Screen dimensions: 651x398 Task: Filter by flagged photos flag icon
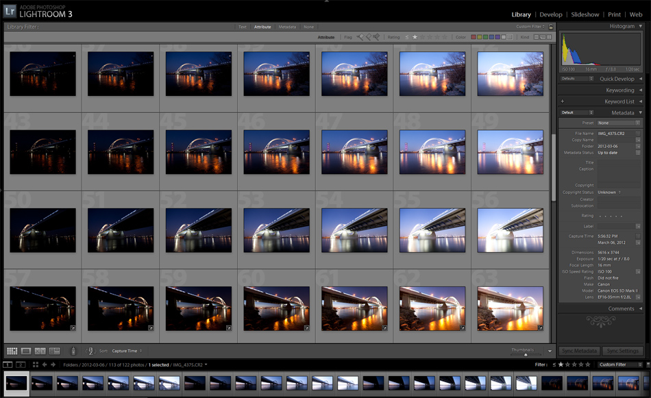(360, 37)
